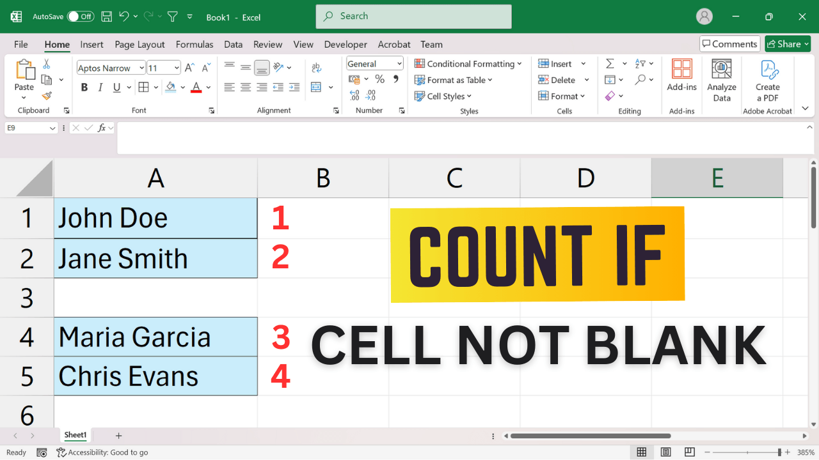Open the Analyze Data pane
Image resolution: width=819 pixels, height=460 pixels.
(721, 81)
